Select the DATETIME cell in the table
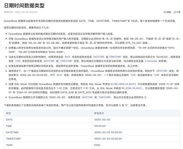The height and width of the screenshot is (149, 183). tap(12, 132)
